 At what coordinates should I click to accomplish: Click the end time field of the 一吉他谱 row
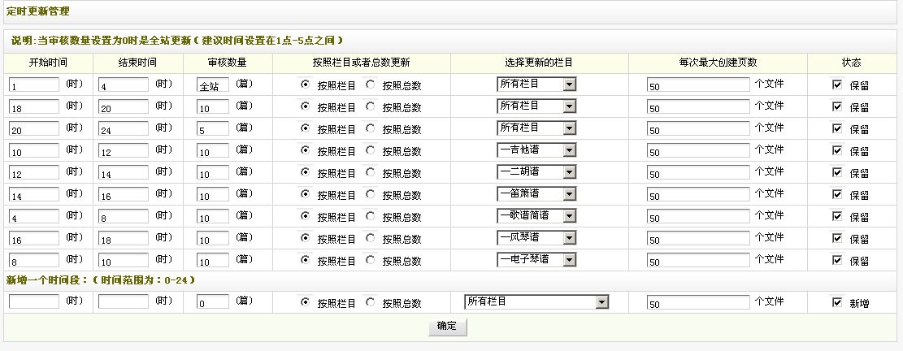[x=124, y=150]
